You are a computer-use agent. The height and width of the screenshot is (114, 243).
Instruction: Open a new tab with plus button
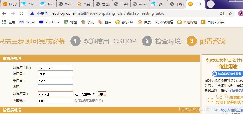[x=211, y=4]
